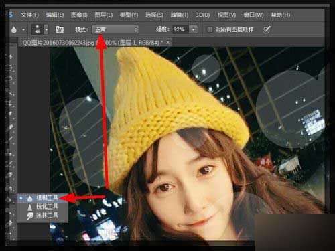Toggle the brush panel icon

coord(60,29)
